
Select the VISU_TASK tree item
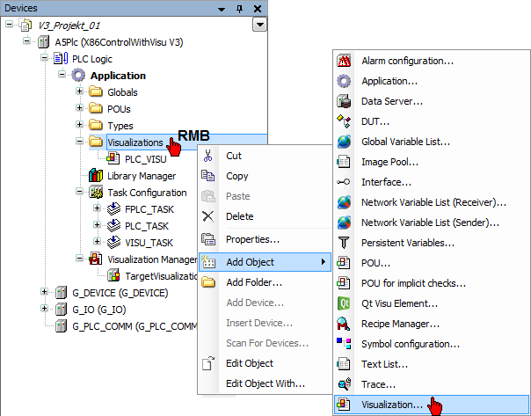coord(149,243)
